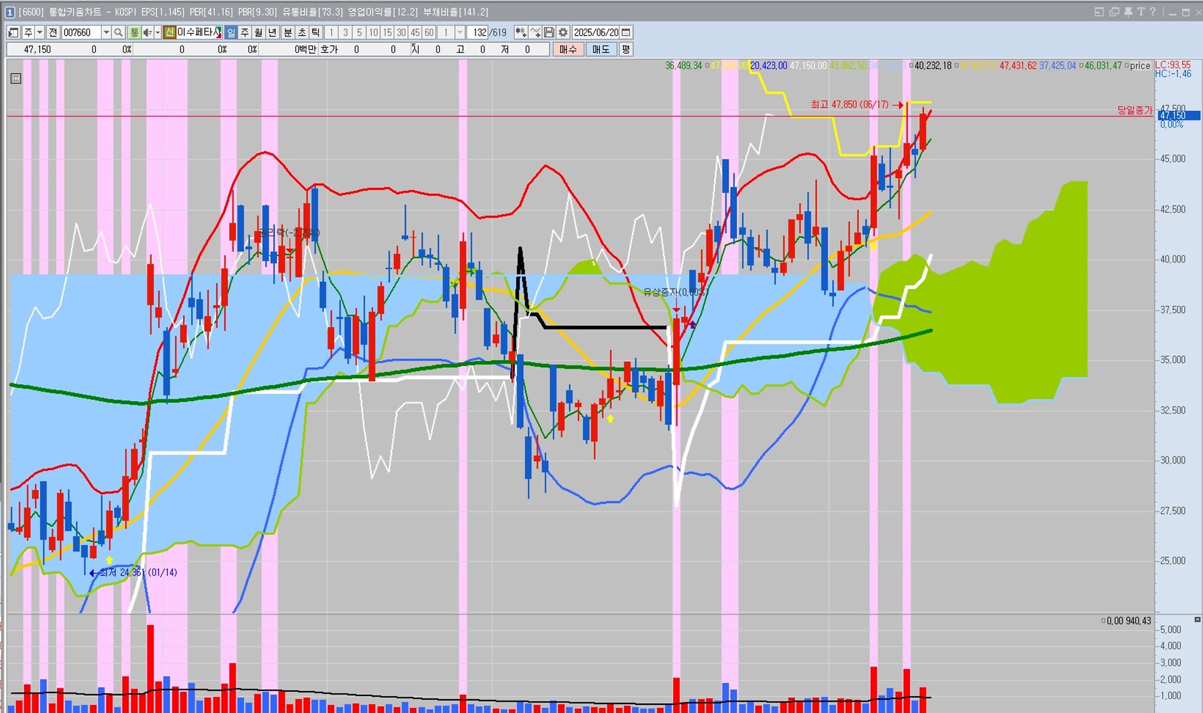Expand the stock code 007660 dropdown
The height and width of the screenshot is (713, 1203).
click(106, 33)
